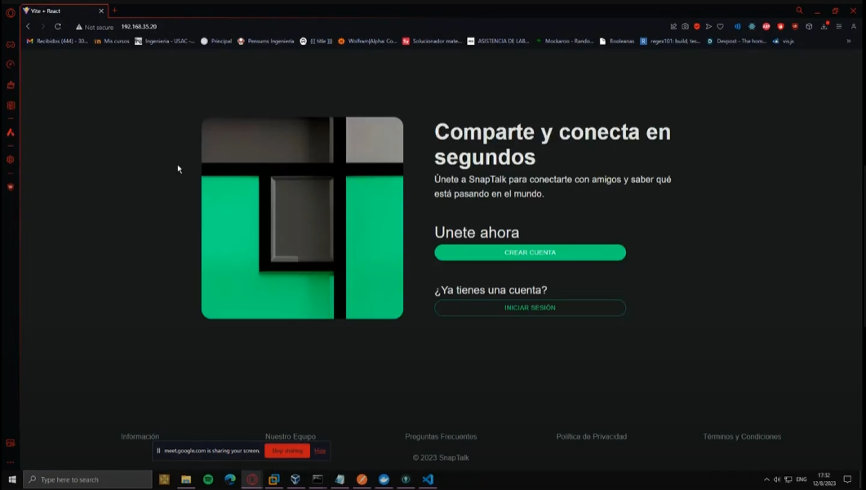This screenshot has width=866, height=490.
Task: Take a snapshot with the camera icon
Action: click(685, 27)
